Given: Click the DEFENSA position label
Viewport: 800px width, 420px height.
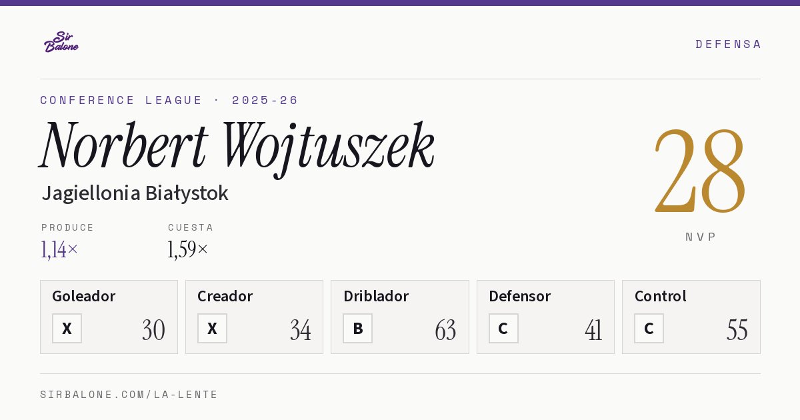Looking at the screenshot, I should (x=728, y=44).
